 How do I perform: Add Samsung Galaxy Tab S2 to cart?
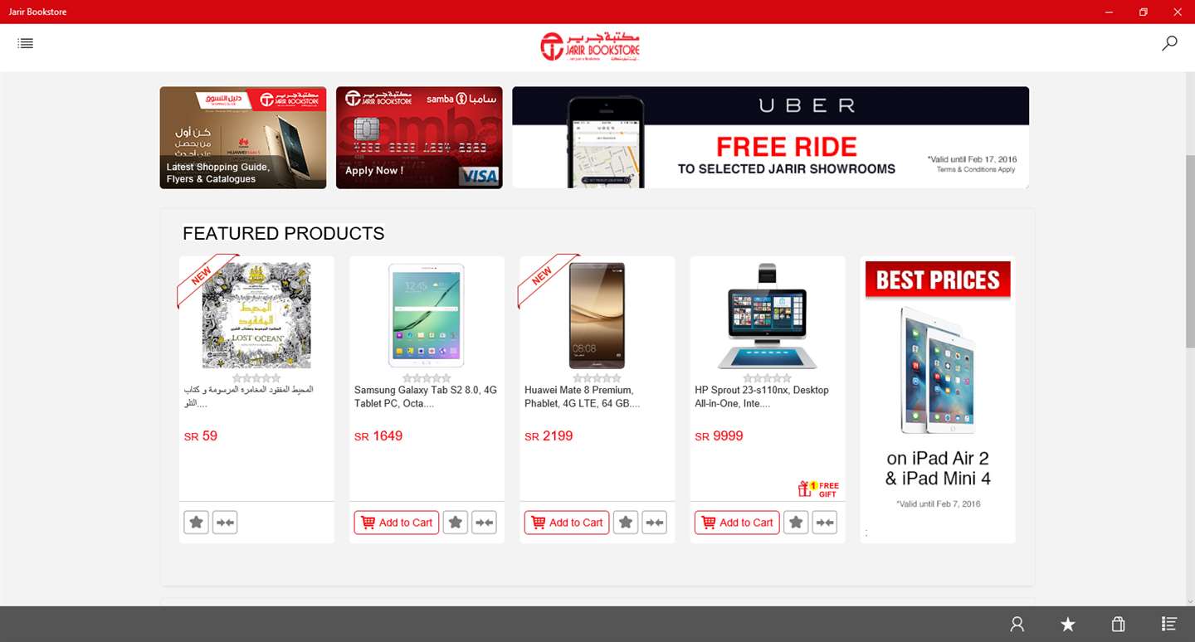[x=397, y=523]
